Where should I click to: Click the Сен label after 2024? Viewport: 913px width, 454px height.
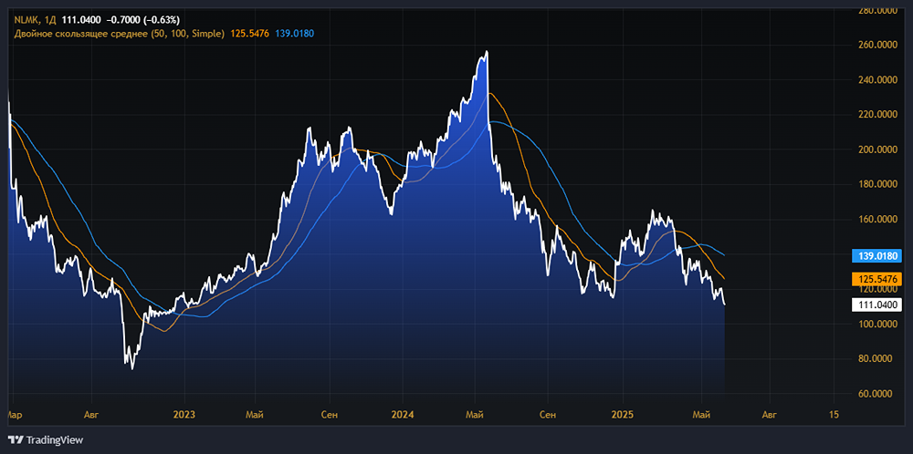[x=547, y=415]
